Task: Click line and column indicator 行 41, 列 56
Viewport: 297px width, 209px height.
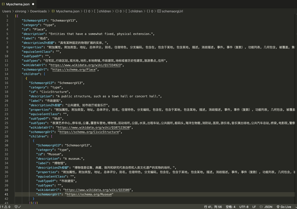Action: (213, 207)
